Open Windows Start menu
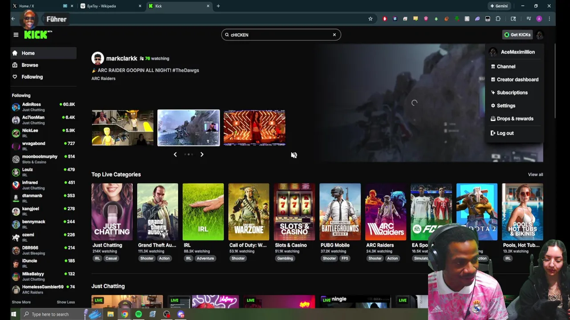This screenshot has width=570, height=320. click(x=13, y=314)
